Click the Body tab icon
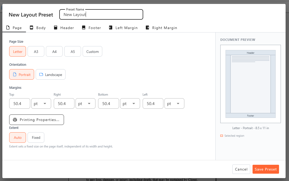289x181 pixels. 31,28
